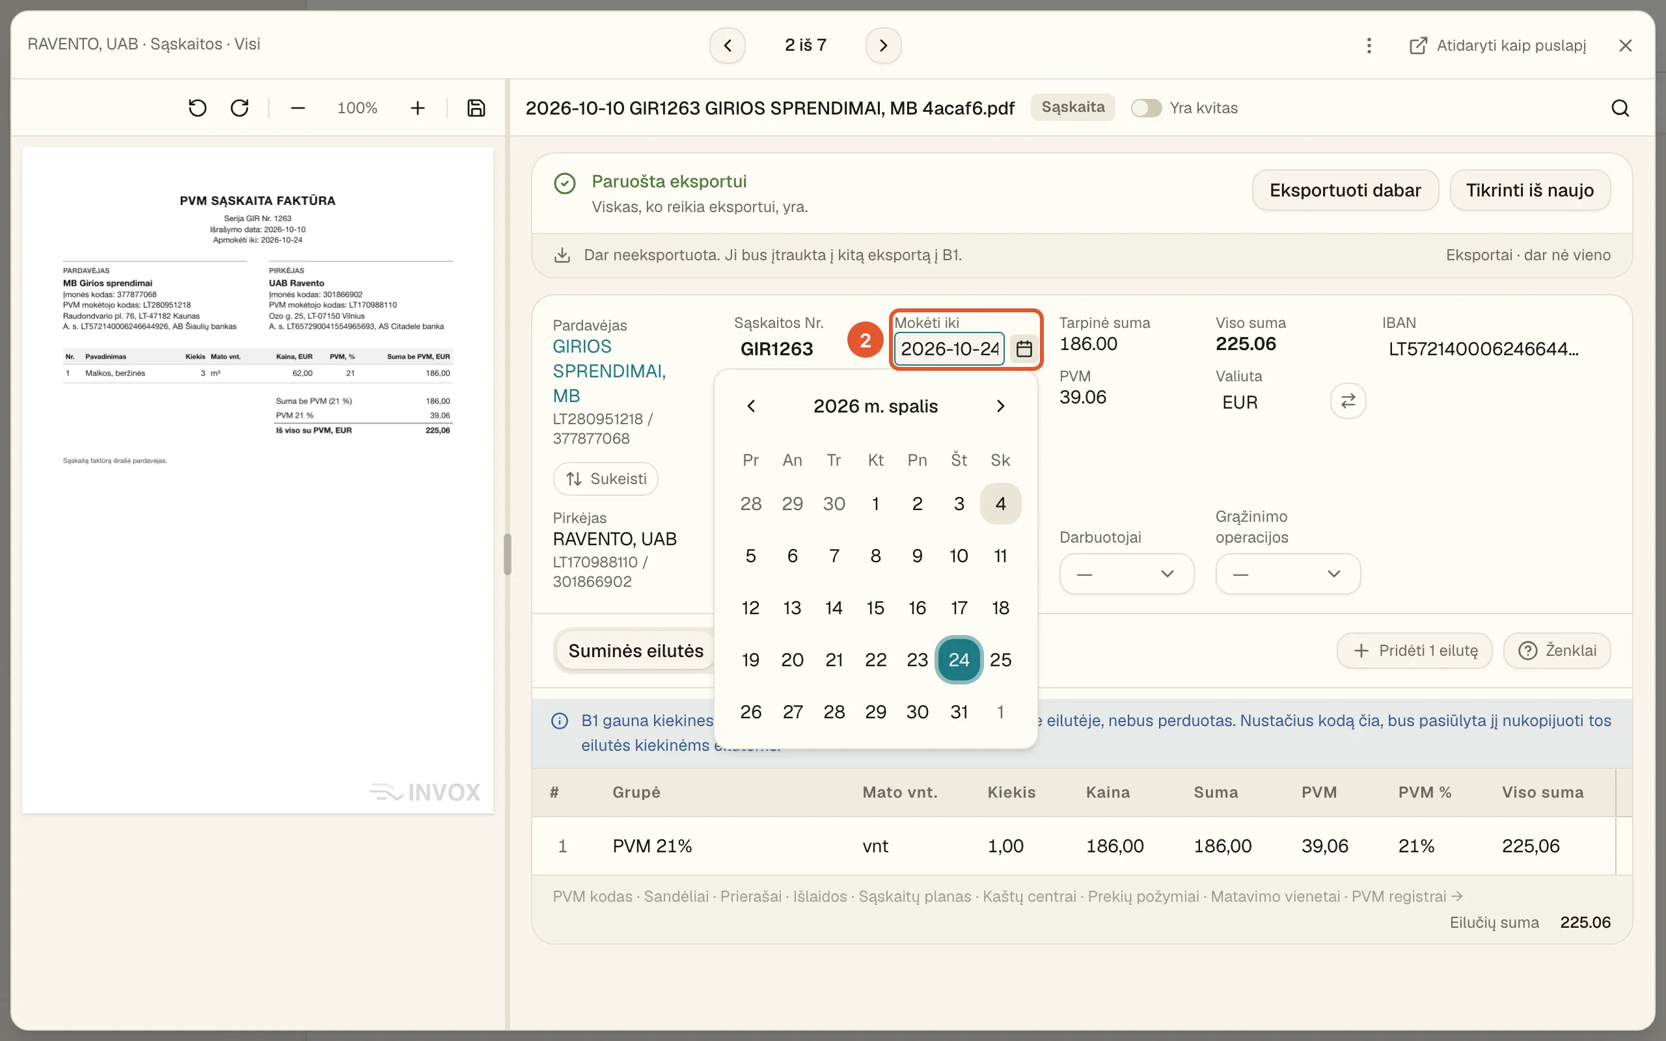Go to the next invoice arrow
Viewport: 1666px width, 1041px height.
[883, 46]
